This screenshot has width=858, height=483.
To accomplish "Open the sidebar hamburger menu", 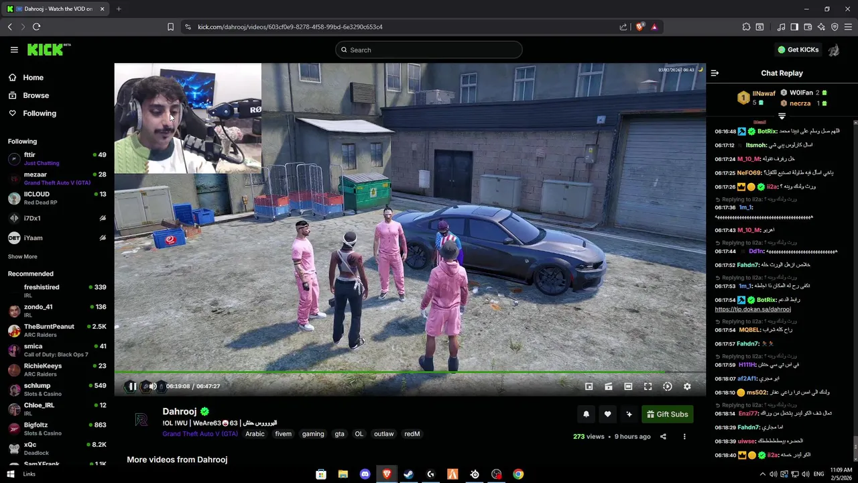I will pyautogui.click(x=14, y=50).
